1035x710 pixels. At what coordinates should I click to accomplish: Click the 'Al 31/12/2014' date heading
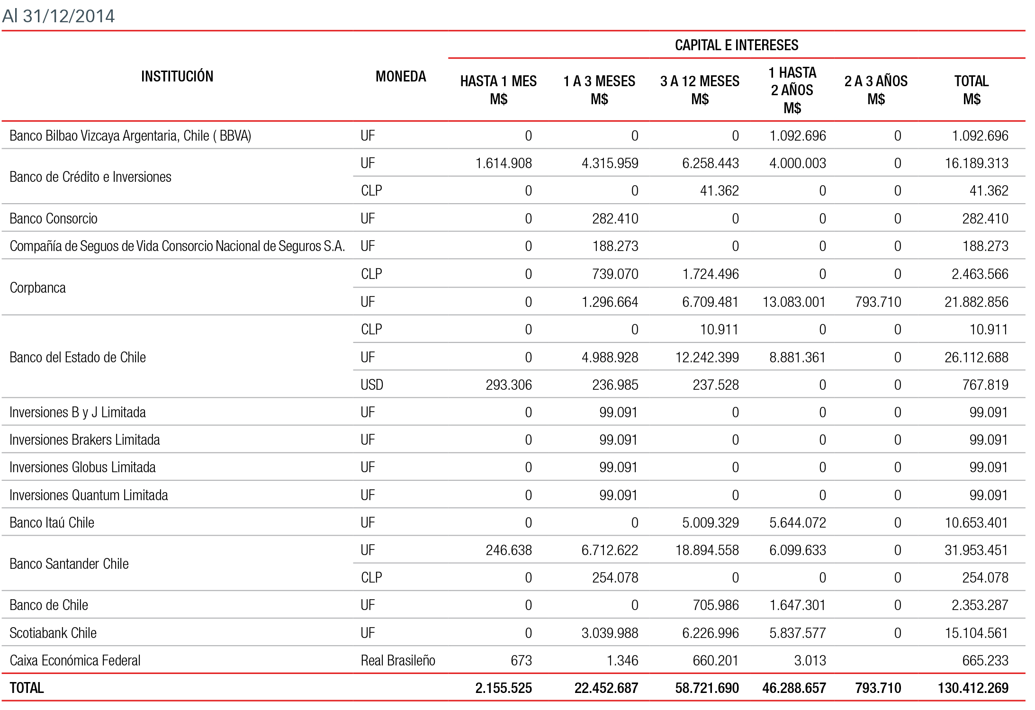click(58, 16)
